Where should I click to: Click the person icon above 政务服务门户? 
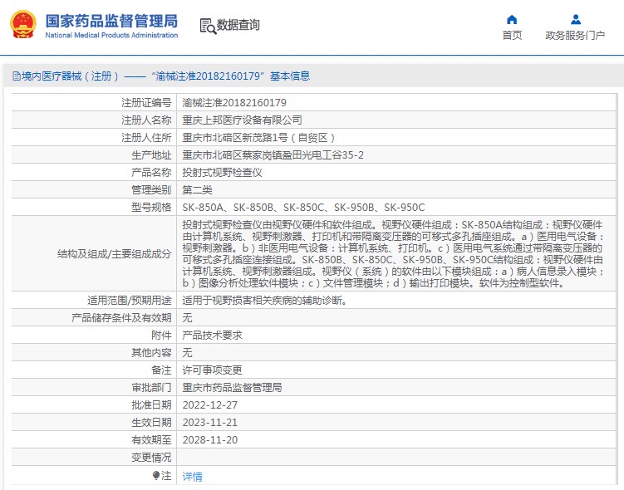(575, 19)
